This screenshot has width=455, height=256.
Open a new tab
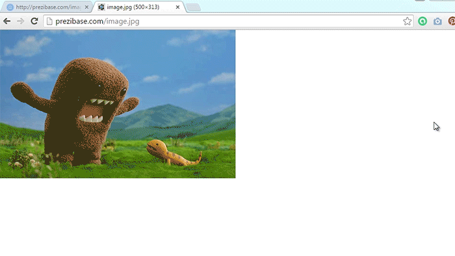193,7
